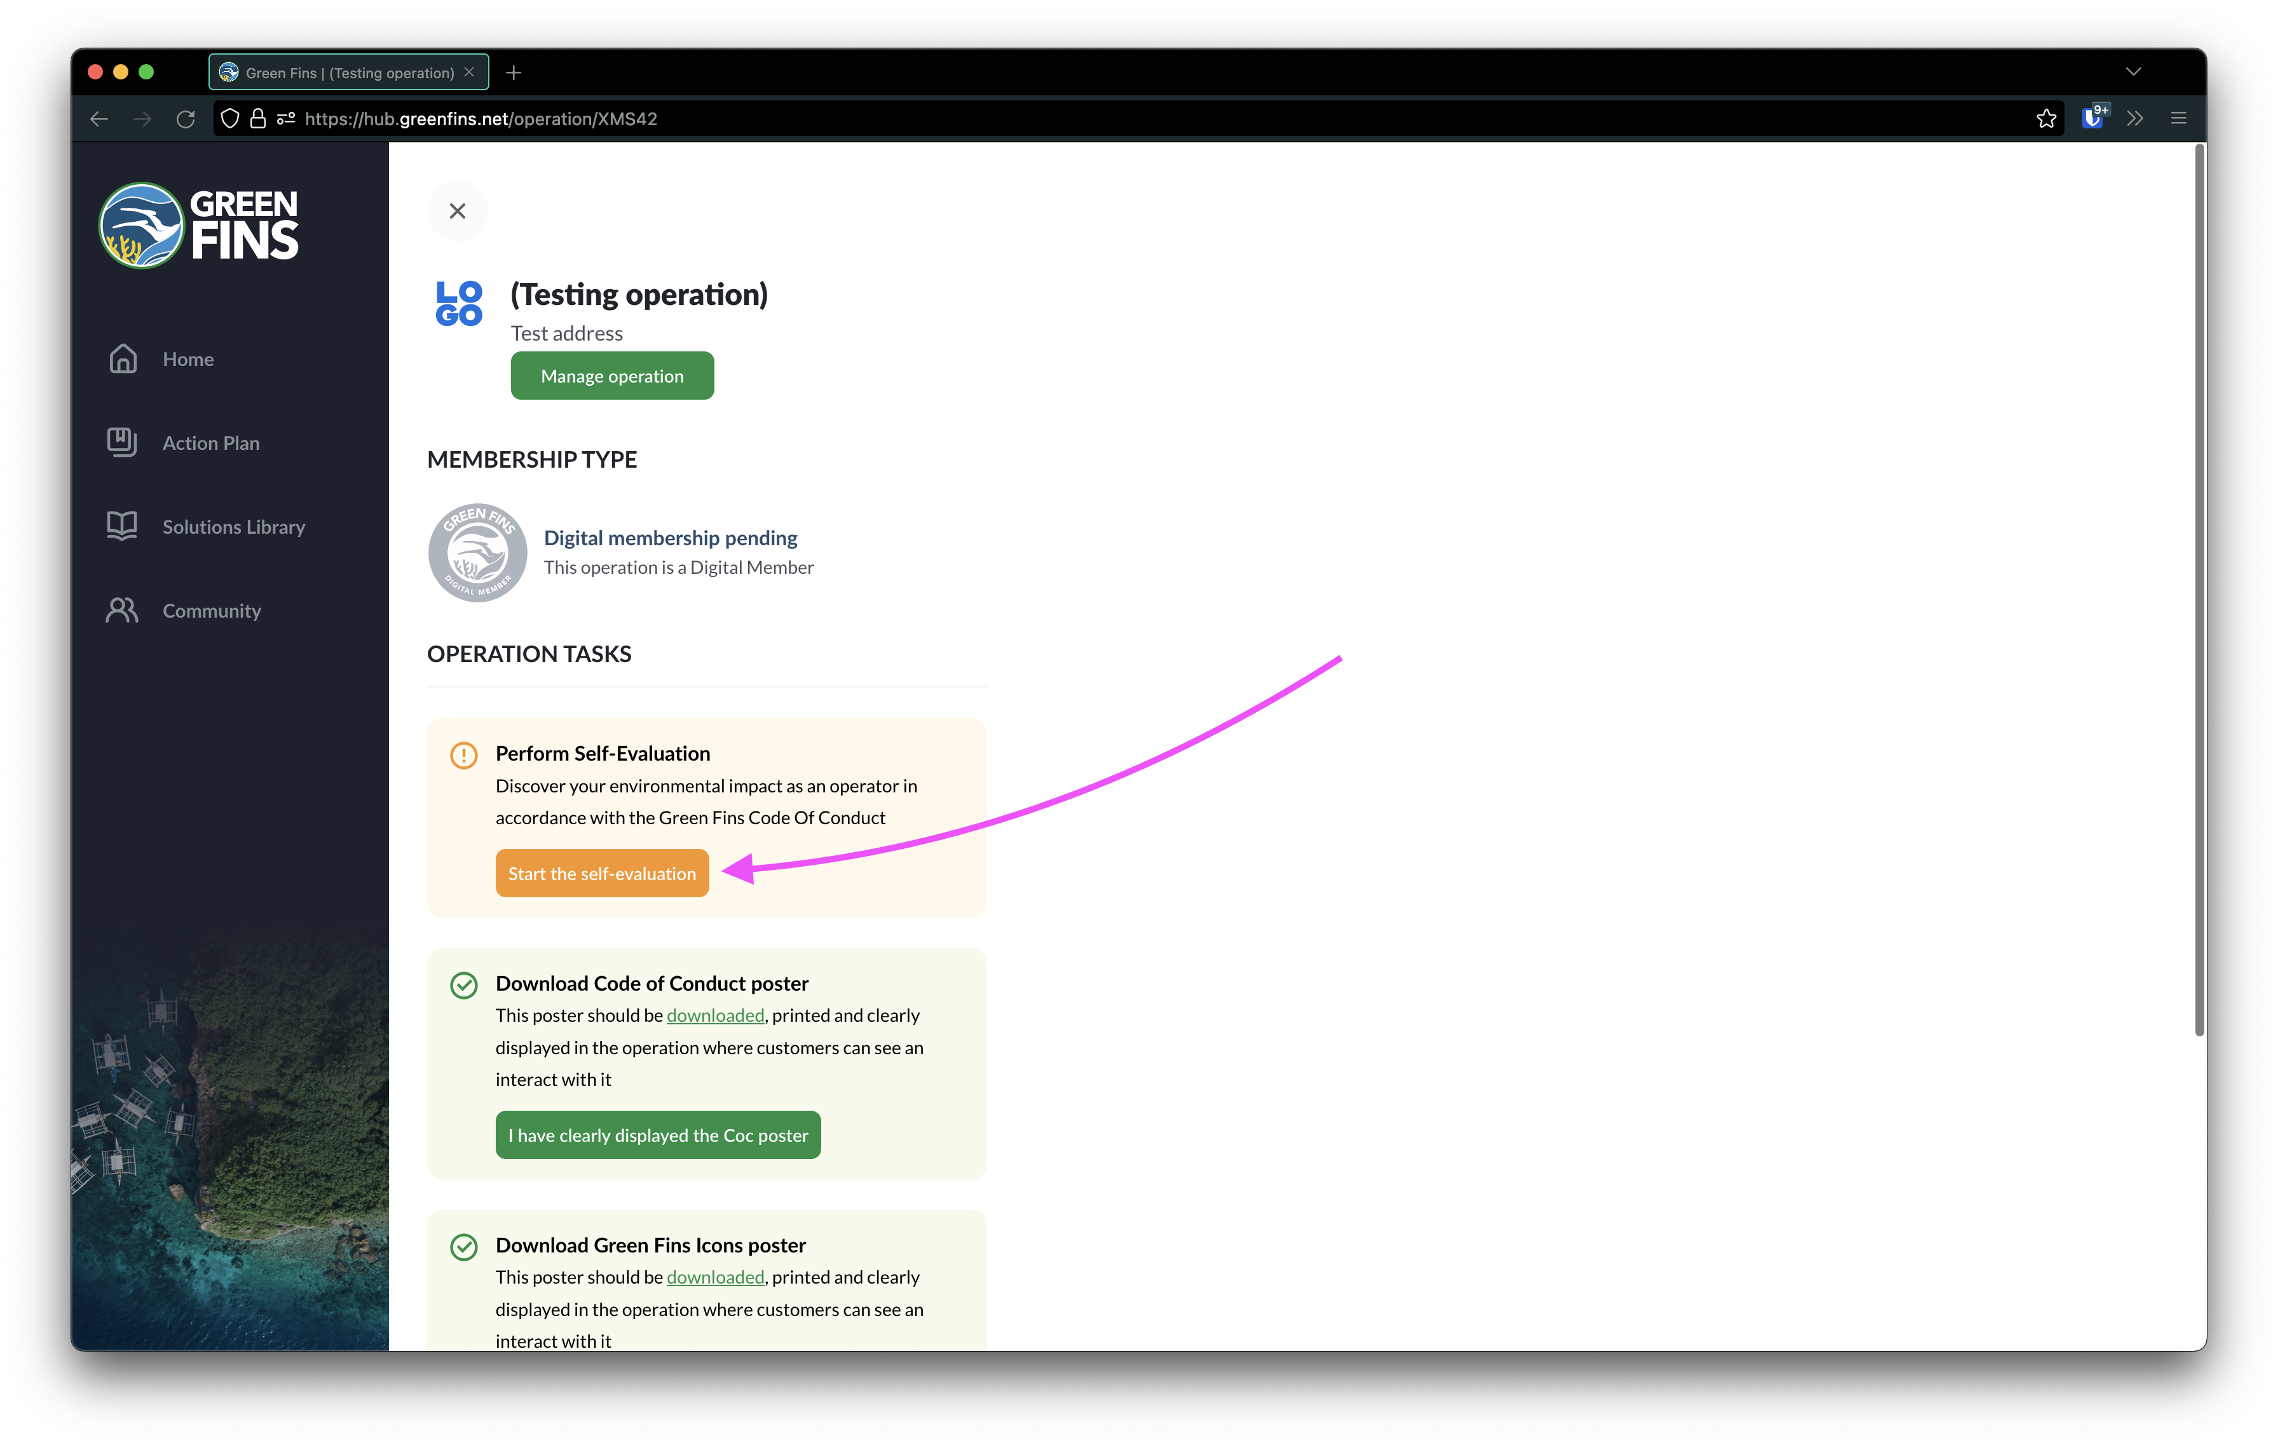Click the Manage operation button
The height and width of the screenshot is (1445, 2278).
click(612, 376)
